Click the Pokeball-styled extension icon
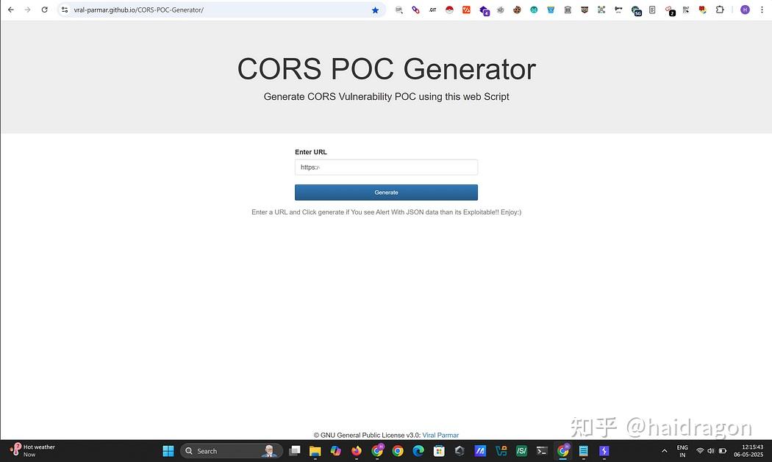This screenshot has height=462, width=772. click(x=449, y=10)
